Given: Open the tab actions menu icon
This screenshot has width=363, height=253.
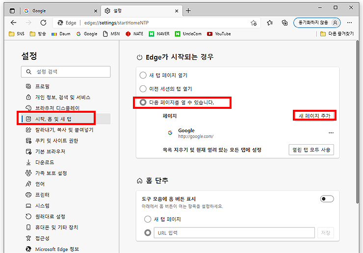Looking at the screenshot, I should coord(12,11).
